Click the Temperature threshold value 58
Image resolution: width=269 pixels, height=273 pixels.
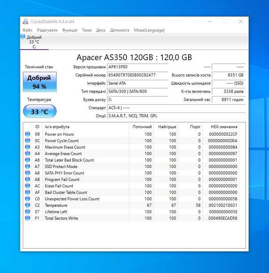[198, 205]
